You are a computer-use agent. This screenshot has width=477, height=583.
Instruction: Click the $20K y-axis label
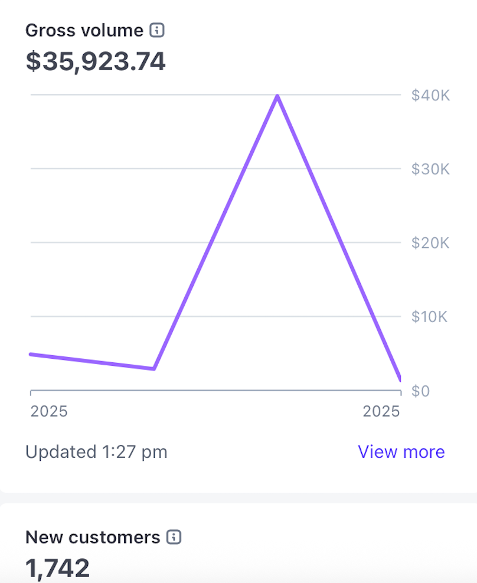pyautogui.click(x=430, y=243)
